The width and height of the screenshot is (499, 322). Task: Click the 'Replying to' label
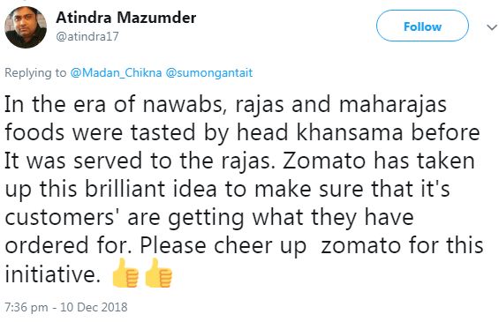[35, 73]
